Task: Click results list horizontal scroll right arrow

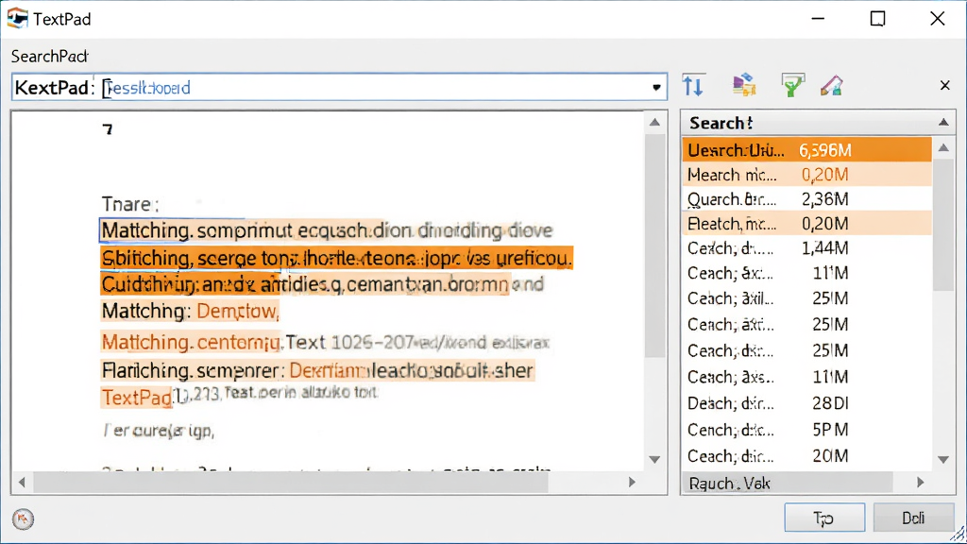Action: [x=920, y=483]
